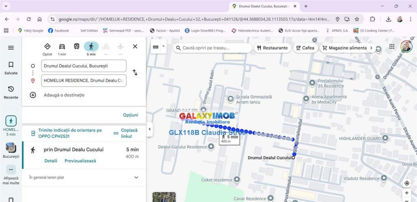Image resolution: width=417 pixels, height=202 pixels.
Task: Open Salvate saved places
Action: [11, 68]
